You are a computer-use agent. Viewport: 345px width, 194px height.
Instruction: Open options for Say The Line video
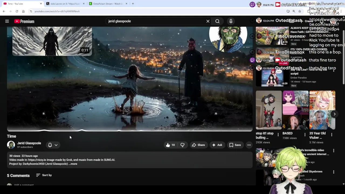tap(334, 70)
